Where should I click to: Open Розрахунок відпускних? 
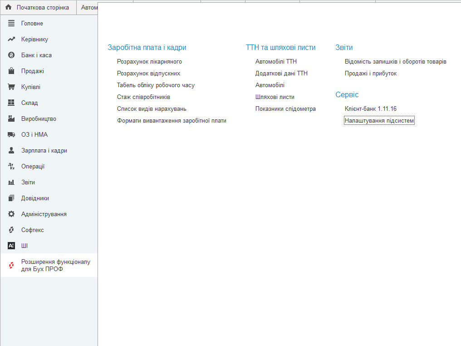point(148,73)
